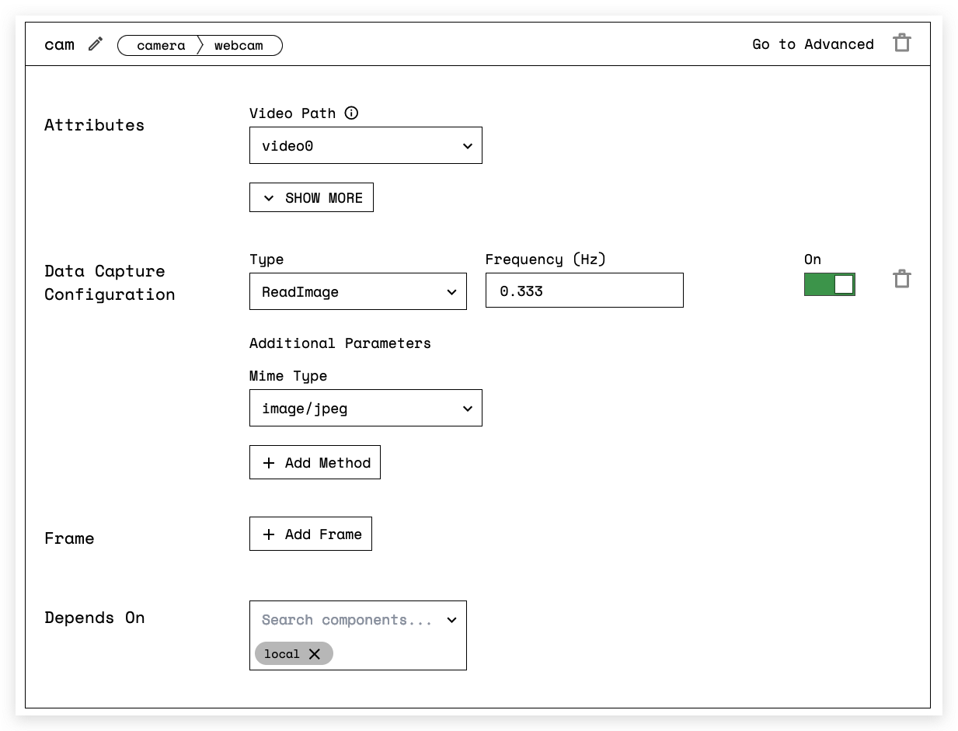The height and width of the screenshot is (731, 958).
Task: Open the Search components dropdown under Depends On
Action: (x=357, y=620)
